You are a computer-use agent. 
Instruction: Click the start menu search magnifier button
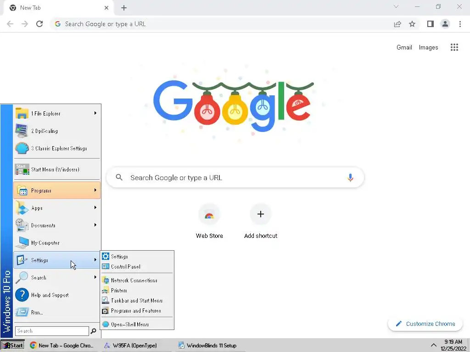[93, 331]
